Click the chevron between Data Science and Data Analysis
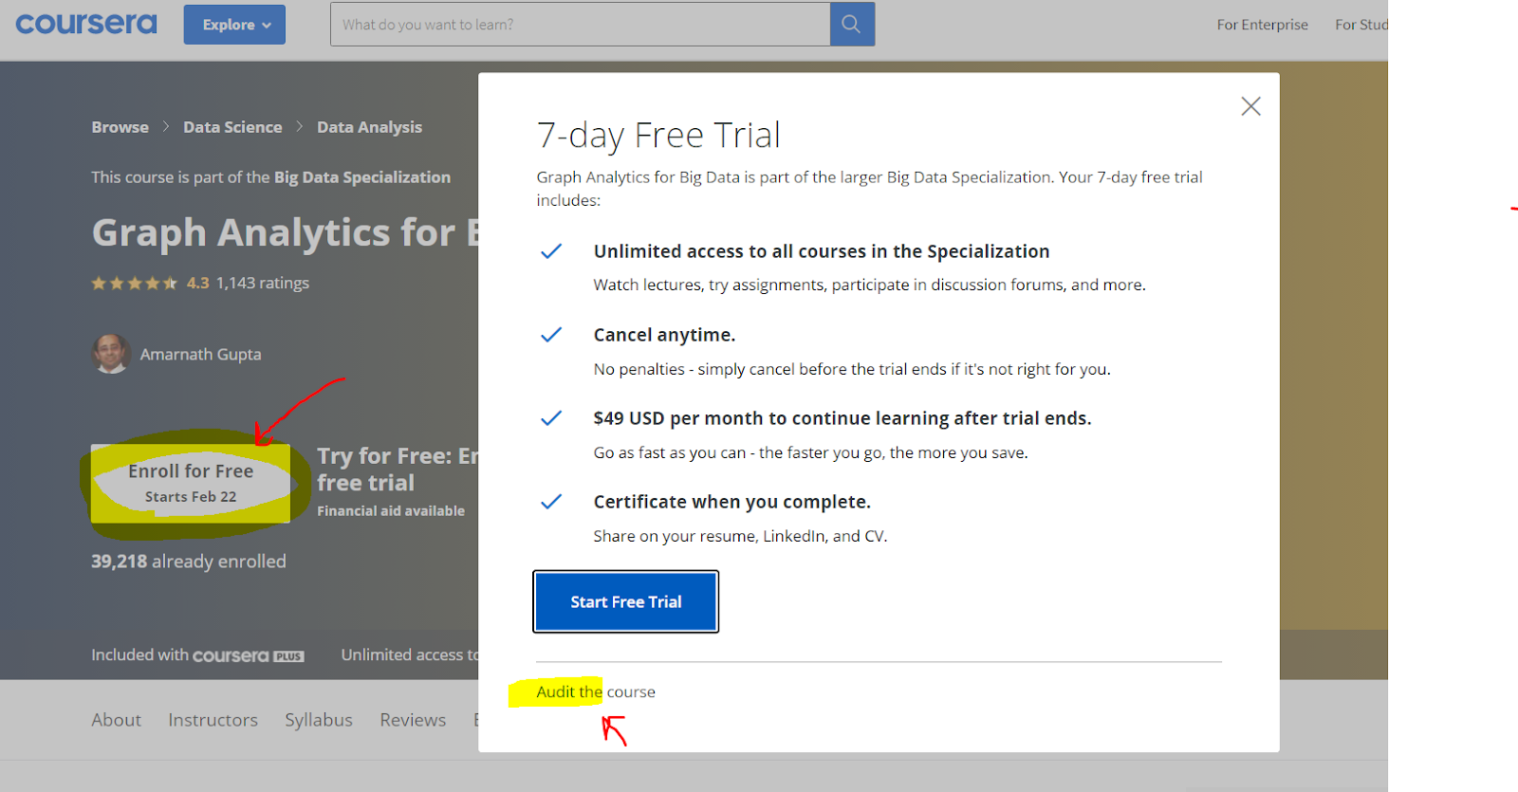This screenshot has height=792, width=1518. coord(300,127)
